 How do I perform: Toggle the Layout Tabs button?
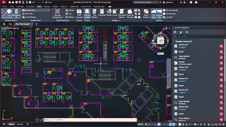click(x=159, y=13)
